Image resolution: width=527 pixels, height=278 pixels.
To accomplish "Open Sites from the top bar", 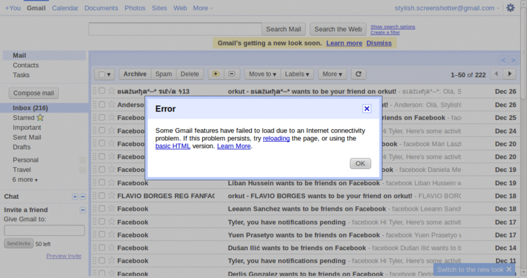I will 159,8.
